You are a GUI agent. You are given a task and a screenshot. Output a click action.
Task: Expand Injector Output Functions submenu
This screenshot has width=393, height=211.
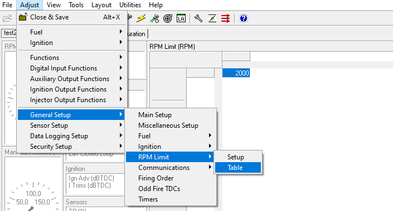pos(72,100)
